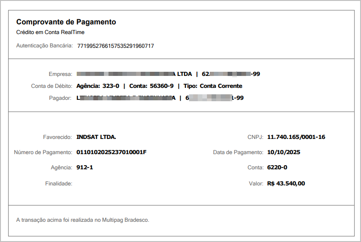This screenshot has width=361, height=242.
Task: Select the Tipo: Conta Corrente text
Action: [212, 86]
